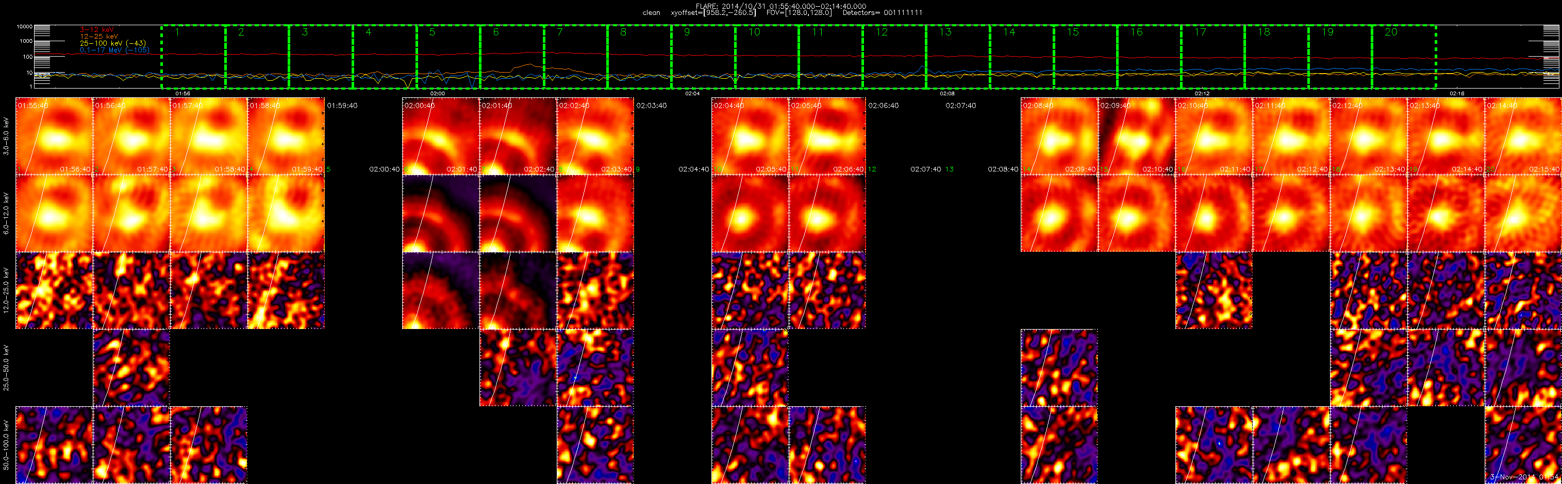View the 50–100 keV image at 01:57:40

pyautogui.click(x=209, y=445)
